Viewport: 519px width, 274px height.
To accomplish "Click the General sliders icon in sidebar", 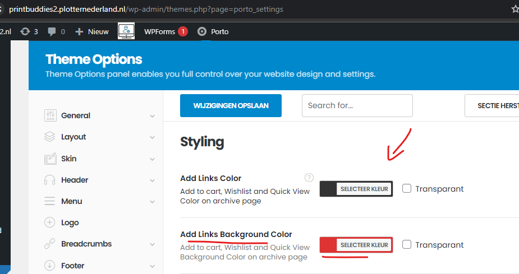I will 50,115.
